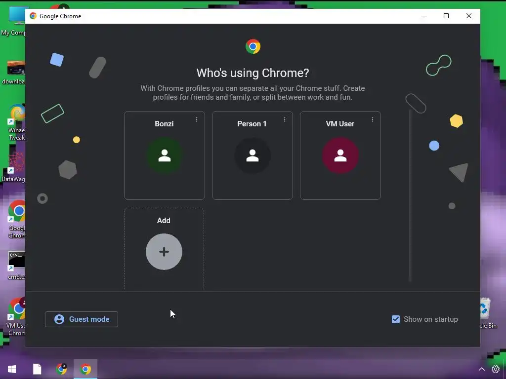Select the Person 1 profile avatar

253,155
